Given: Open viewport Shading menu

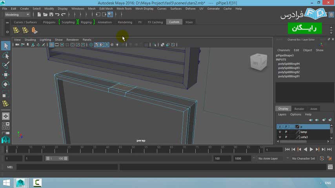Looking at the screenshot, I should (x=30, y=40).
